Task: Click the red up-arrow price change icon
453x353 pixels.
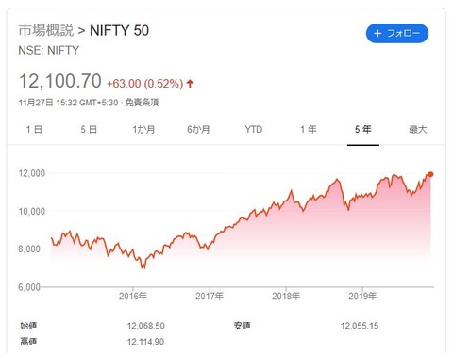Action: click(x=190, y=84)
